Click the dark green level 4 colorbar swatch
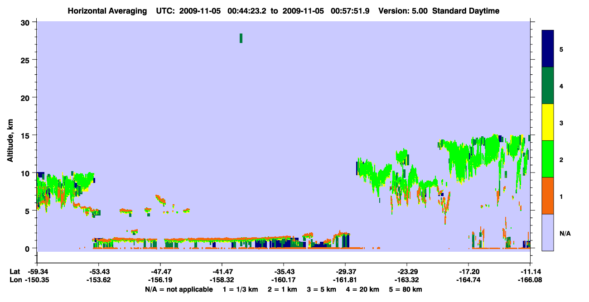This screenshot has width=589, height=302. pyautogui.click(x=548, y=86)
